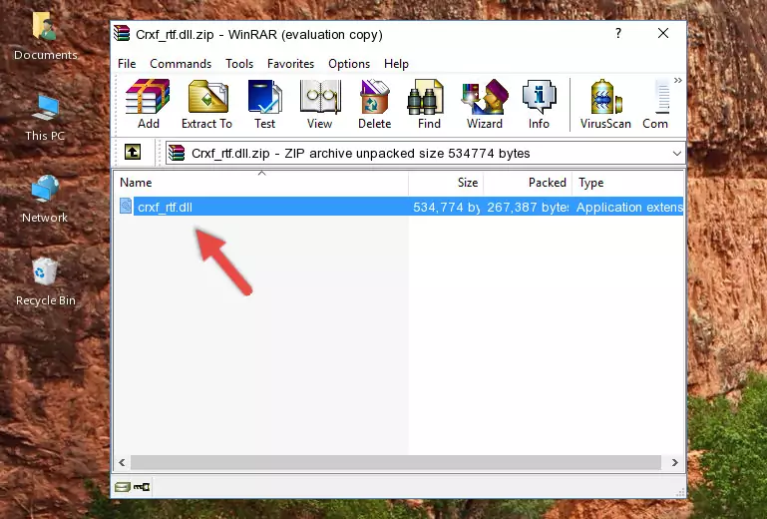Open the archive path dropdown

click(x=677, y=154)
